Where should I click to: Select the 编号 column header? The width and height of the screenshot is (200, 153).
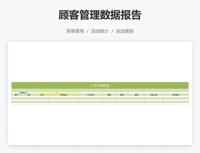pos(16,95)
